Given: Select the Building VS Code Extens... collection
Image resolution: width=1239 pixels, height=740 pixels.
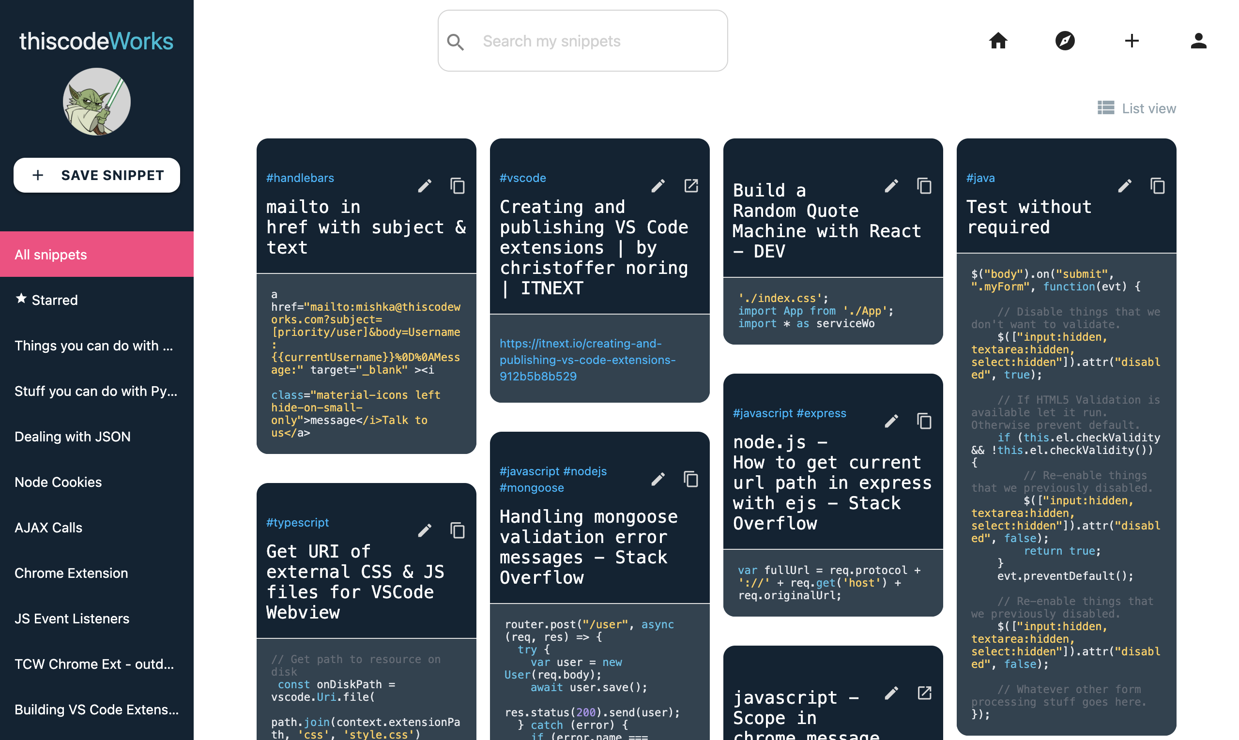Looking at the screenshot, I should (97, 709).
